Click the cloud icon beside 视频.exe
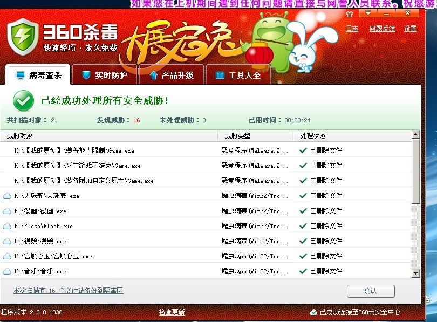The height and width of the screenshot is (322, 437). coord(7,241)
